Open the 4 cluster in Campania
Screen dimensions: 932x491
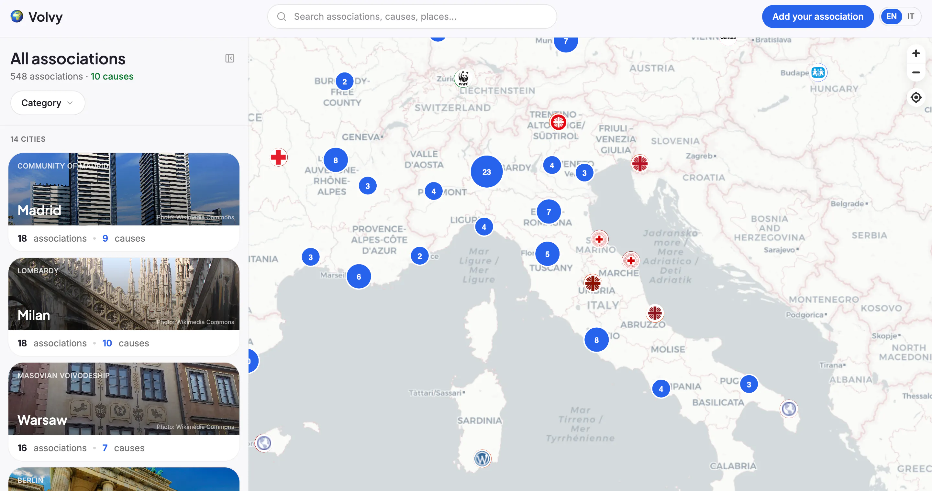[660, 389]
